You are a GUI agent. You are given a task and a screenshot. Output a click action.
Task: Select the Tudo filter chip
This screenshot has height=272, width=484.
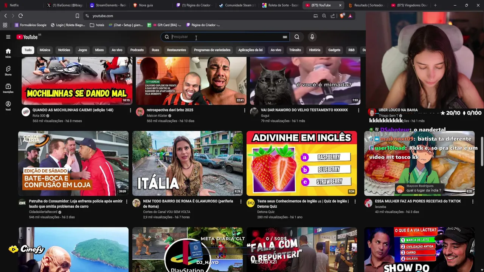point(28,50)
